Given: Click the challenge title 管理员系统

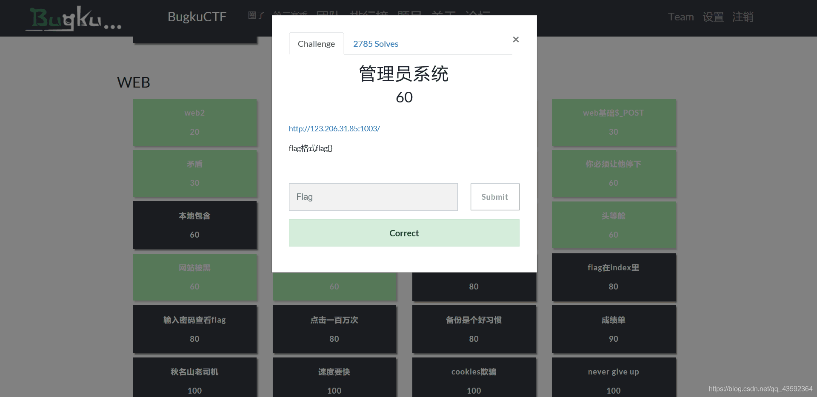Looking at the screenshot, I should point(404,74).
